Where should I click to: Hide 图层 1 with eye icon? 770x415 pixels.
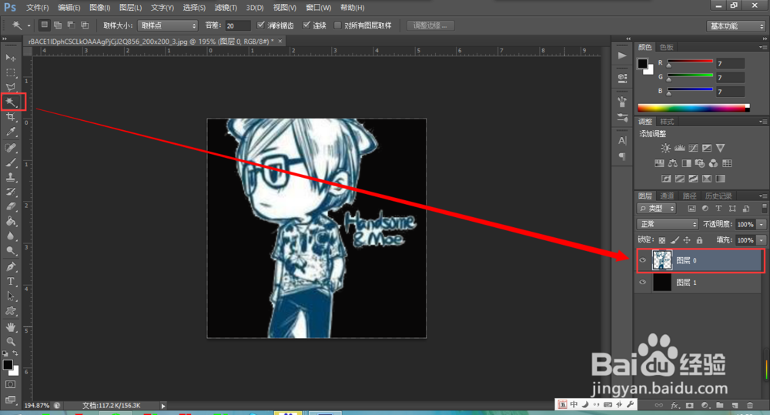pyautogui.click(x=643, y=283)
